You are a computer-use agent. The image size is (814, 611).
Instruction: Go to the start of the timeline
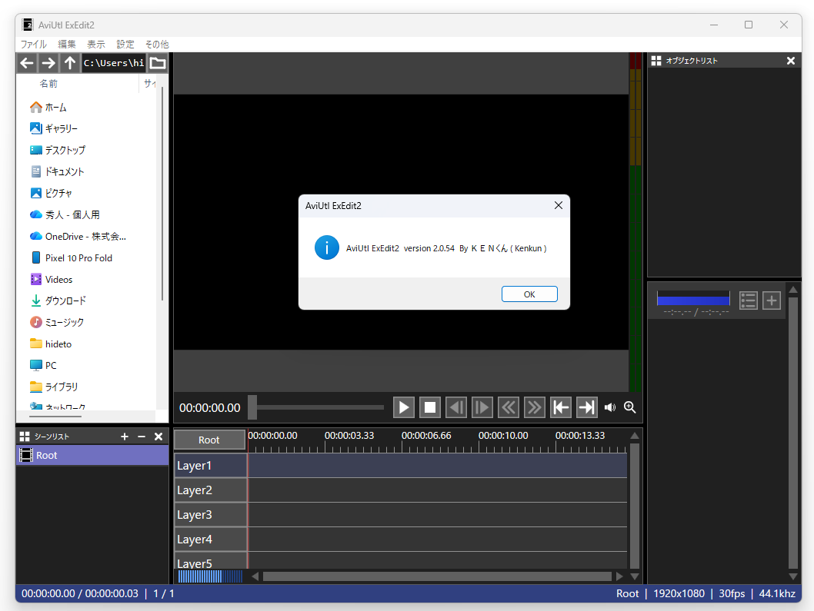pos(561,407)
